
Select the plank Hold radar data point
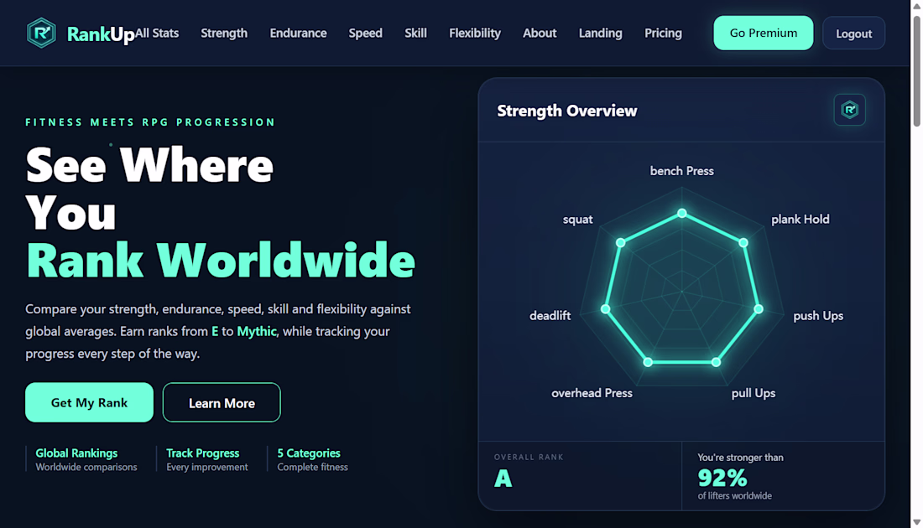743,242
